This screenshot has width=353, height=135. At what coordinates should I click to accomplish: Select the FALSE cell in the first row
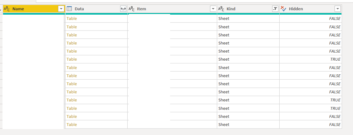click(311, 19)
